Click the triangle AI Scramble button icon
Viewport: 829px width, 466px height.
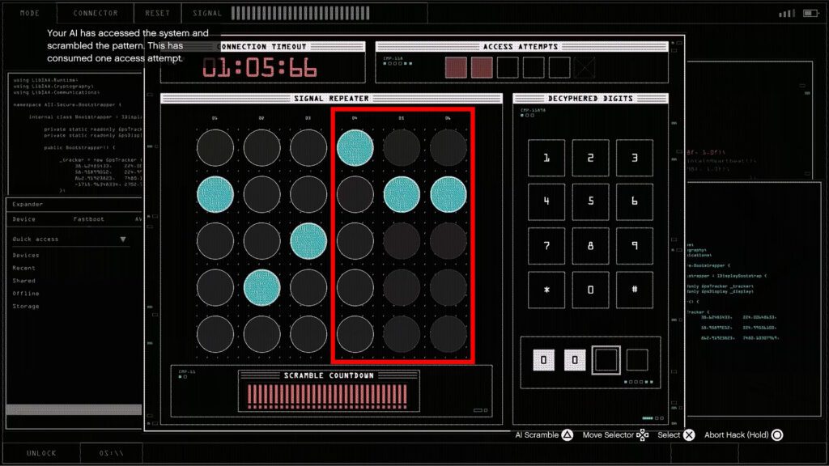(568, 434)
